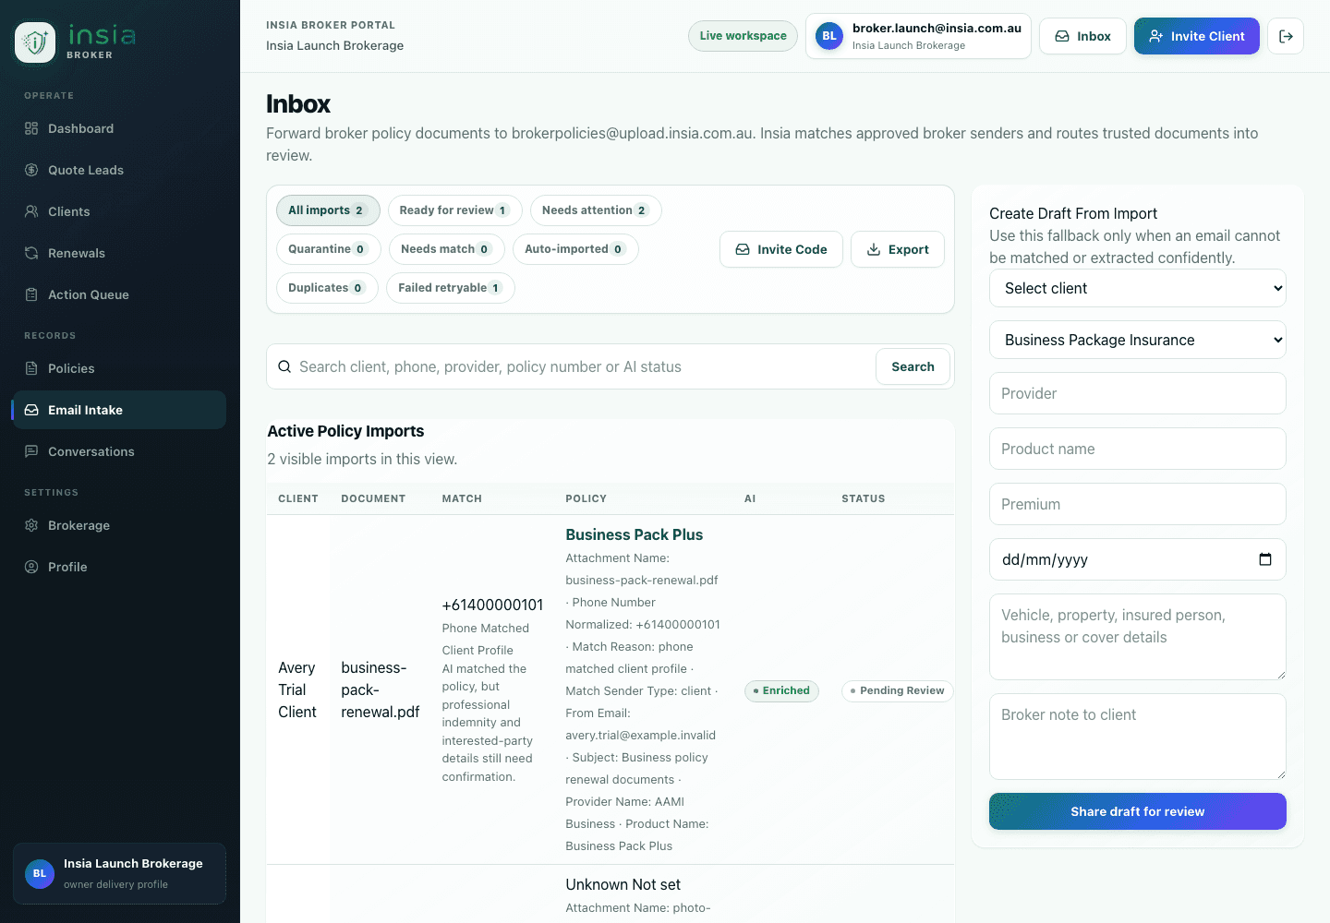
Task: Open the Renewals sidebar item
Action: [x=119, y=253]
